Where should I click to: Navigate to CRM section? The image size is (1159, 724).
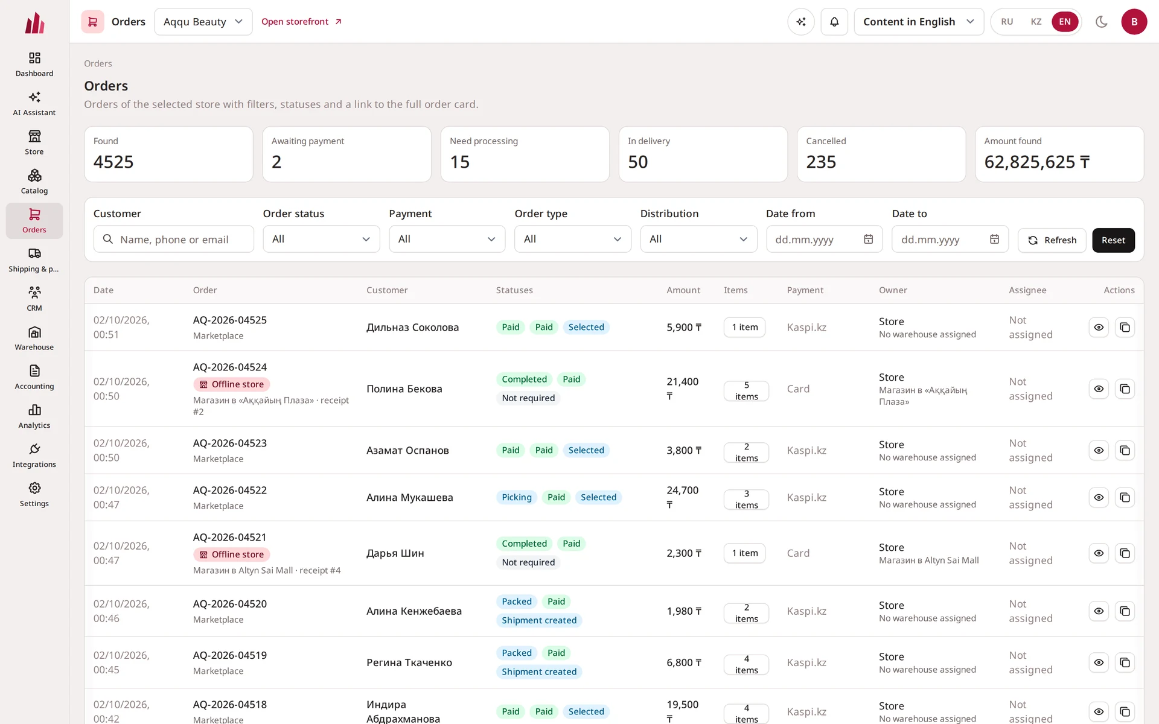[34, 299]
